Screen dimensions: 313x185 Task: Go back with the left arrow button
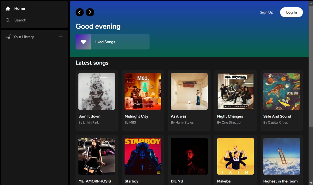coord(80,12)
